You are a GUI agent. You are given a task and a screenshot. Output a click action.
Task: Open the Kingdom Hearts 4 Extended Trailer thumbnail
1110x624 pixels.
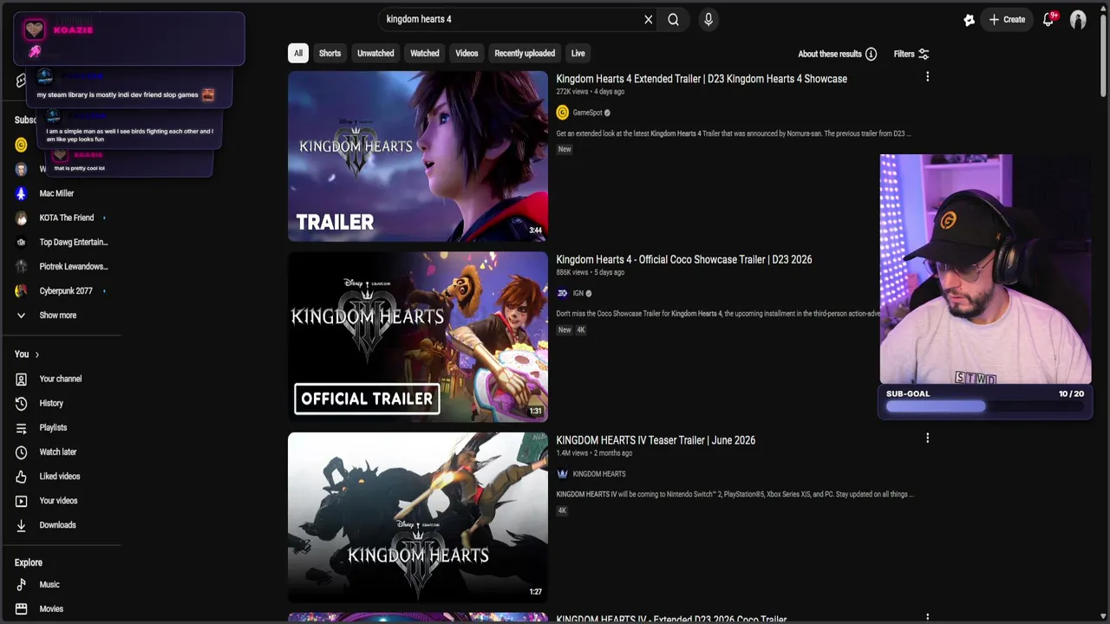pos(418,156)
